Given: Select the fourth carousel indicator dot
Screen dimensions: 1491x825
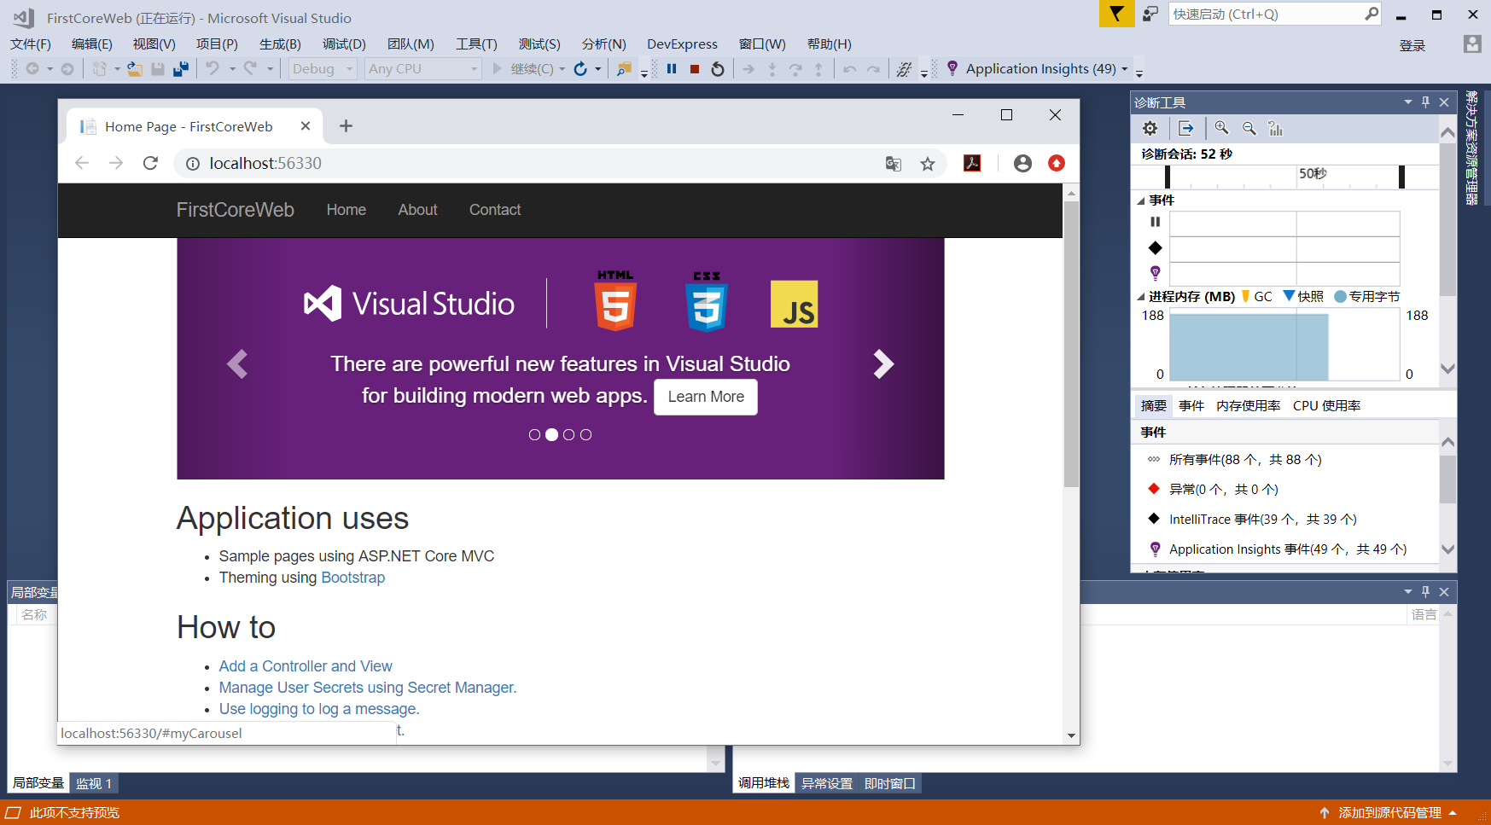Looking at the screenshot, I should [x=585, y=435].
